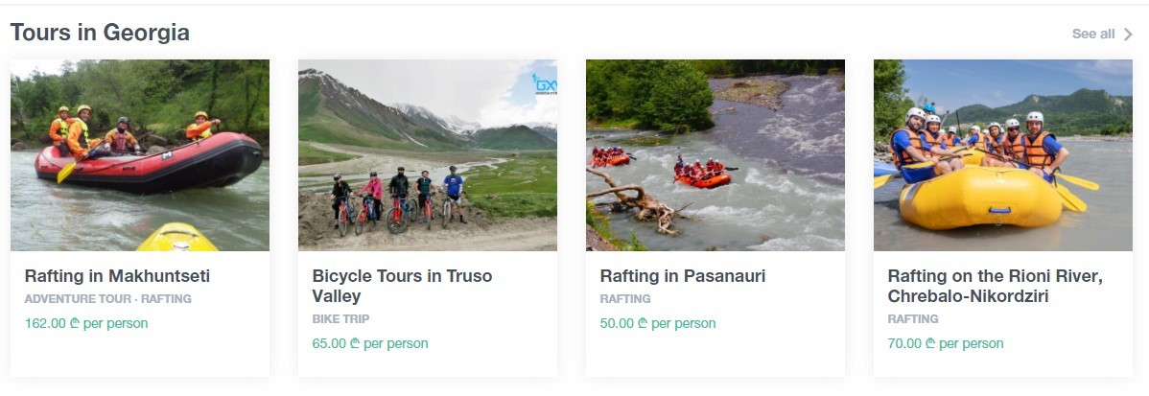This screenshot has height=396, width=1149.
Task: Click the logo watermark on the bicycle photo
Action: click(545, 83)
